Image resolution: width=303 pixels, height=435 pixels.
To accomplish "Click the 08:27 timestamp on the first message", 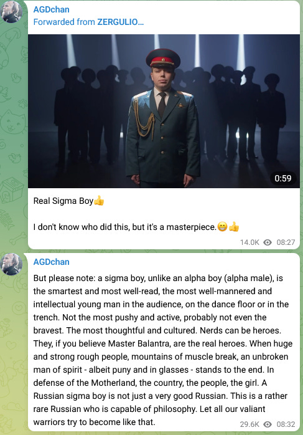I will coord(286,242).
